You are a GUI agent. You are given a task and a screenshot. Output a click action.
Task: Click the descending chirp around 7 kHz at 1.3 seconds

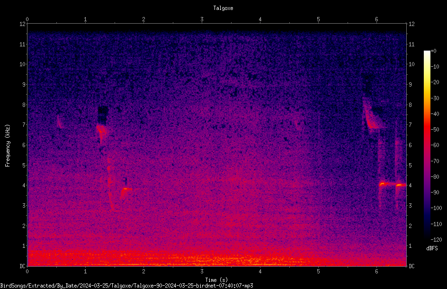coord(101,132)
